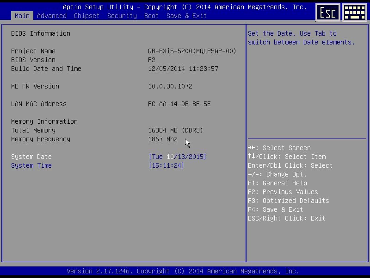The height and width of the screenshot is (278, 370).
Task: Click the LAN MAC Address label
Action: pos(39,104)
